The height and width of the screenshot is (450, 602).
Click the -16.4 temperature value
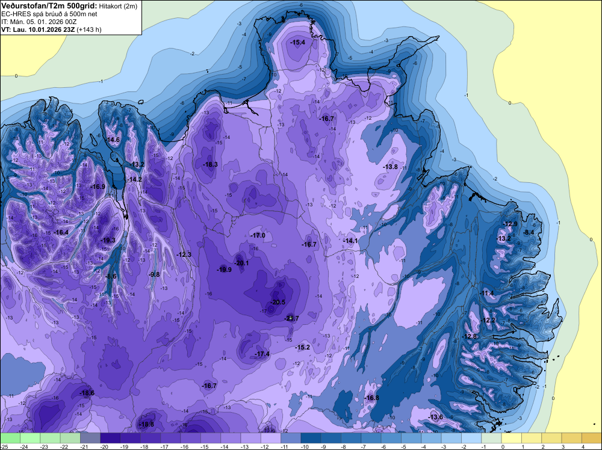[x=61, y=232]
